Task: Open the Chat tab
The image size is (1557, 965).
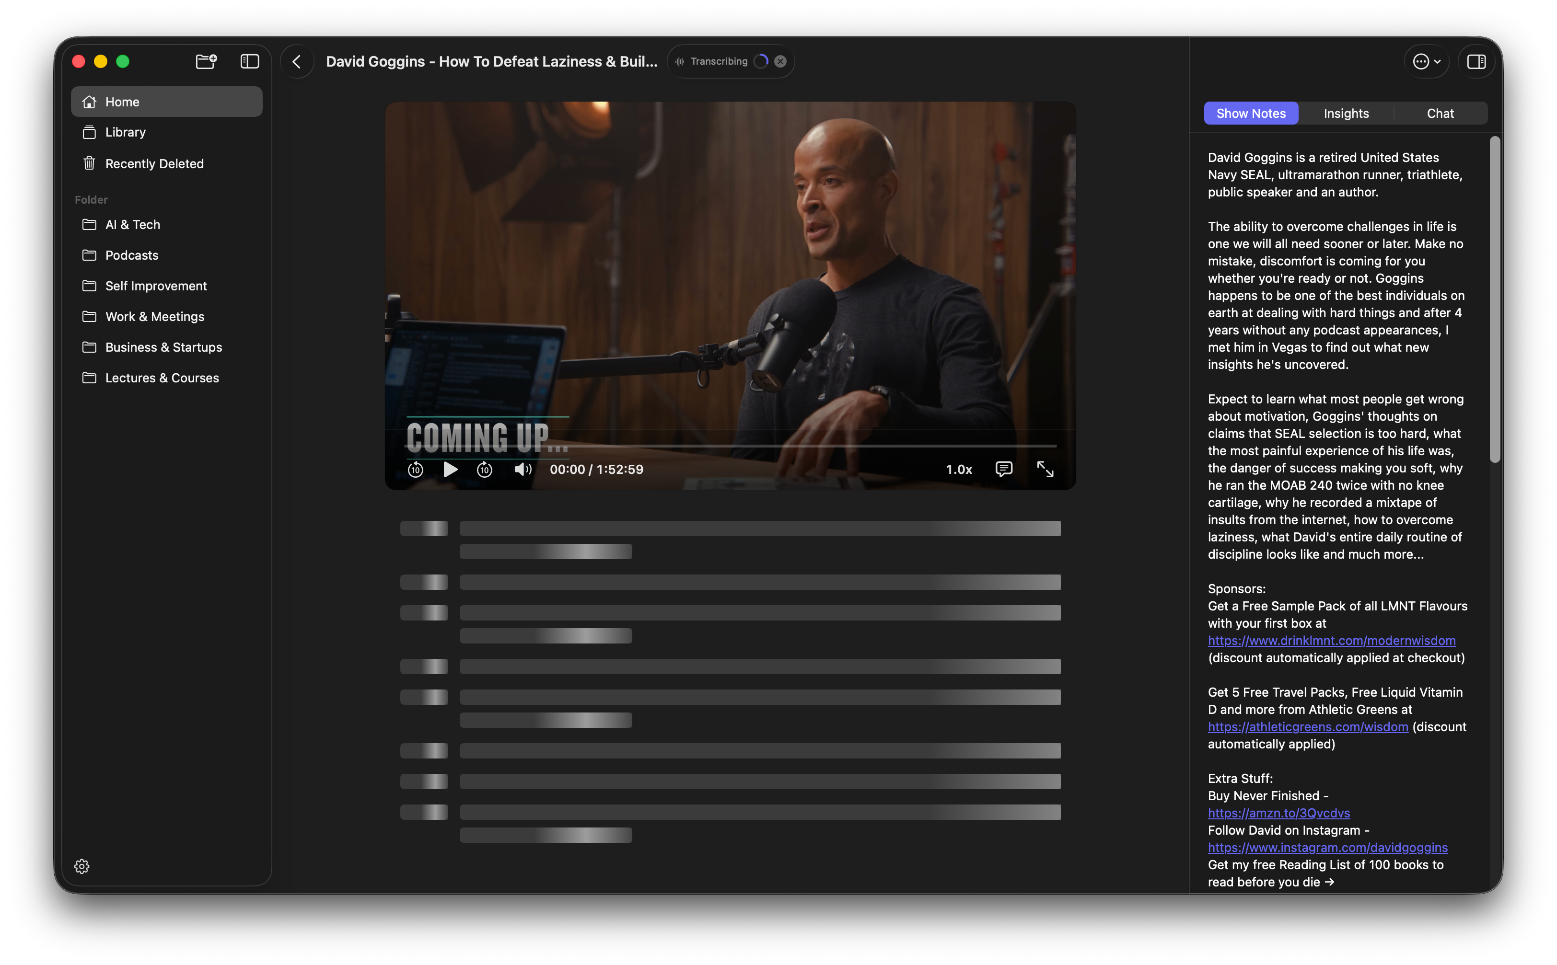Action: pos(1440,114)
